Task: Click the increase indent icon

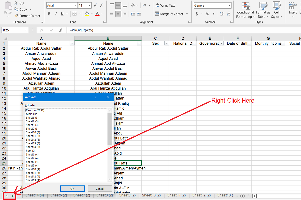Action: [139, 14]
